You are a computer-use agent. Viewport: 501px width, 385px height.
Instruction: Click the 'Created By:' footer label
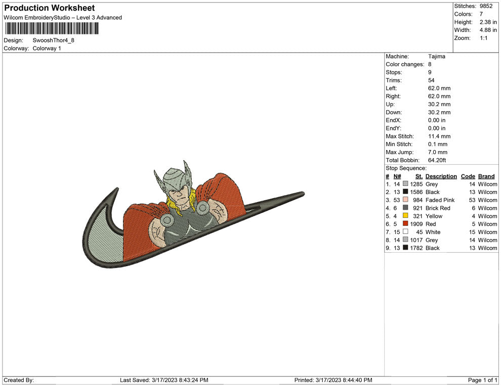click(19, 380)
